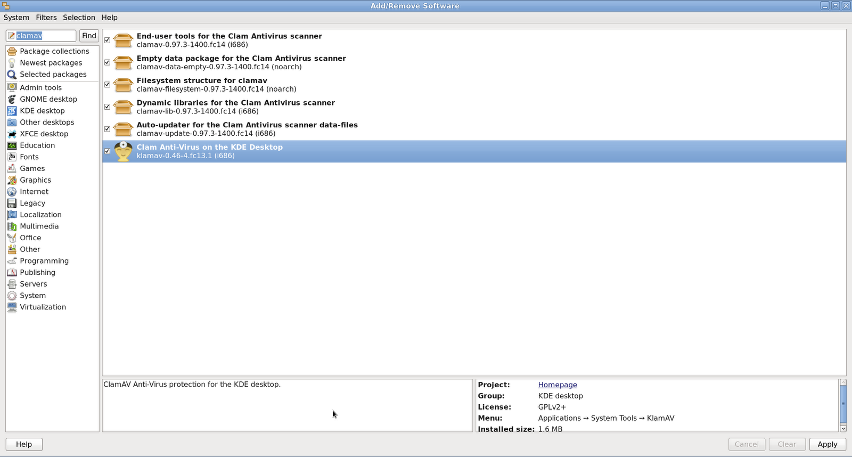Click the Education category icon
Viewport: 852px width, 457px height.
[x=12, y=145]
